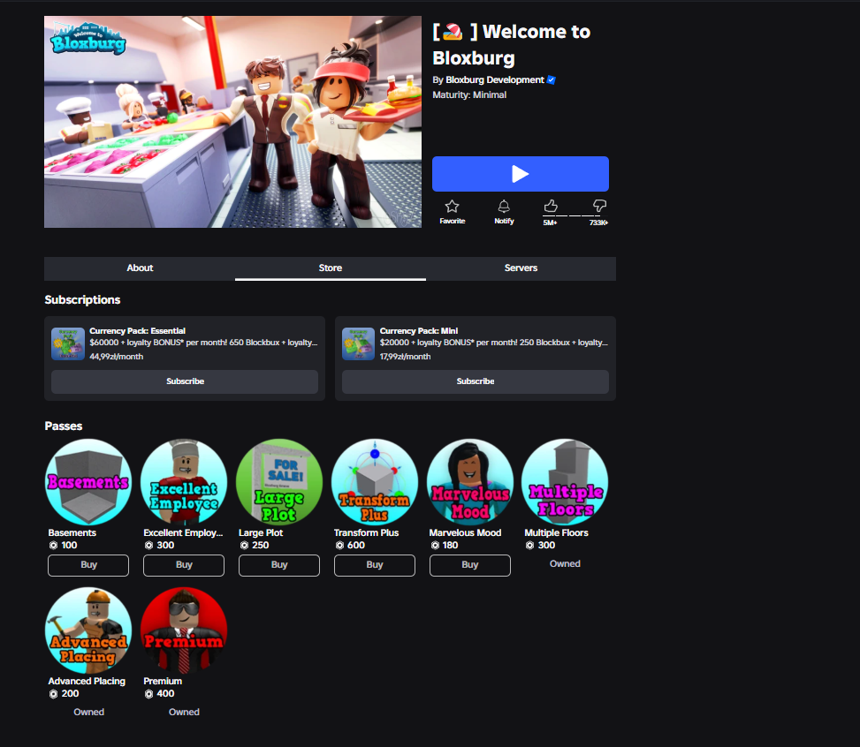Buy the Basements pass
The image size is (860, 747).
pos(88,565)
